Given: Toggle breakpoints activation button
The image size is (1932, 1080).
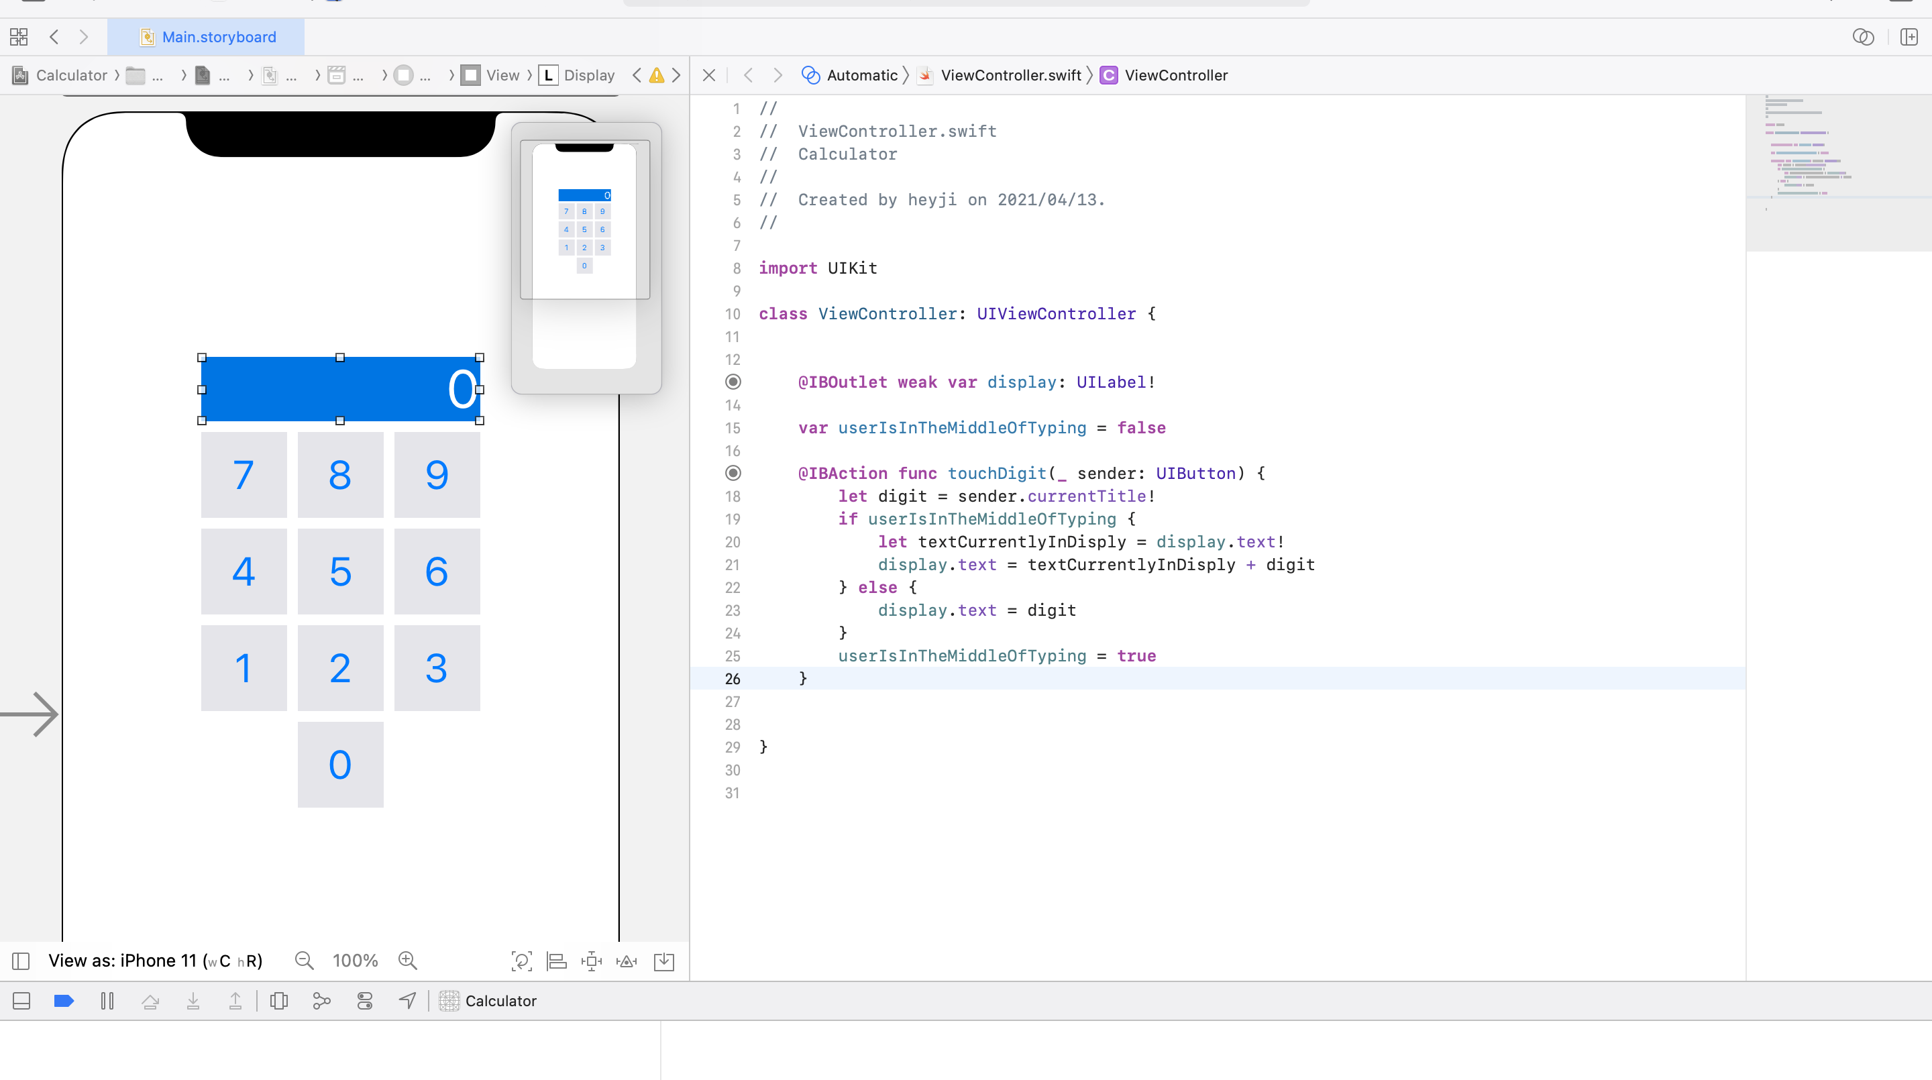Looking at the screenshot, I should tap(64, 1000).
